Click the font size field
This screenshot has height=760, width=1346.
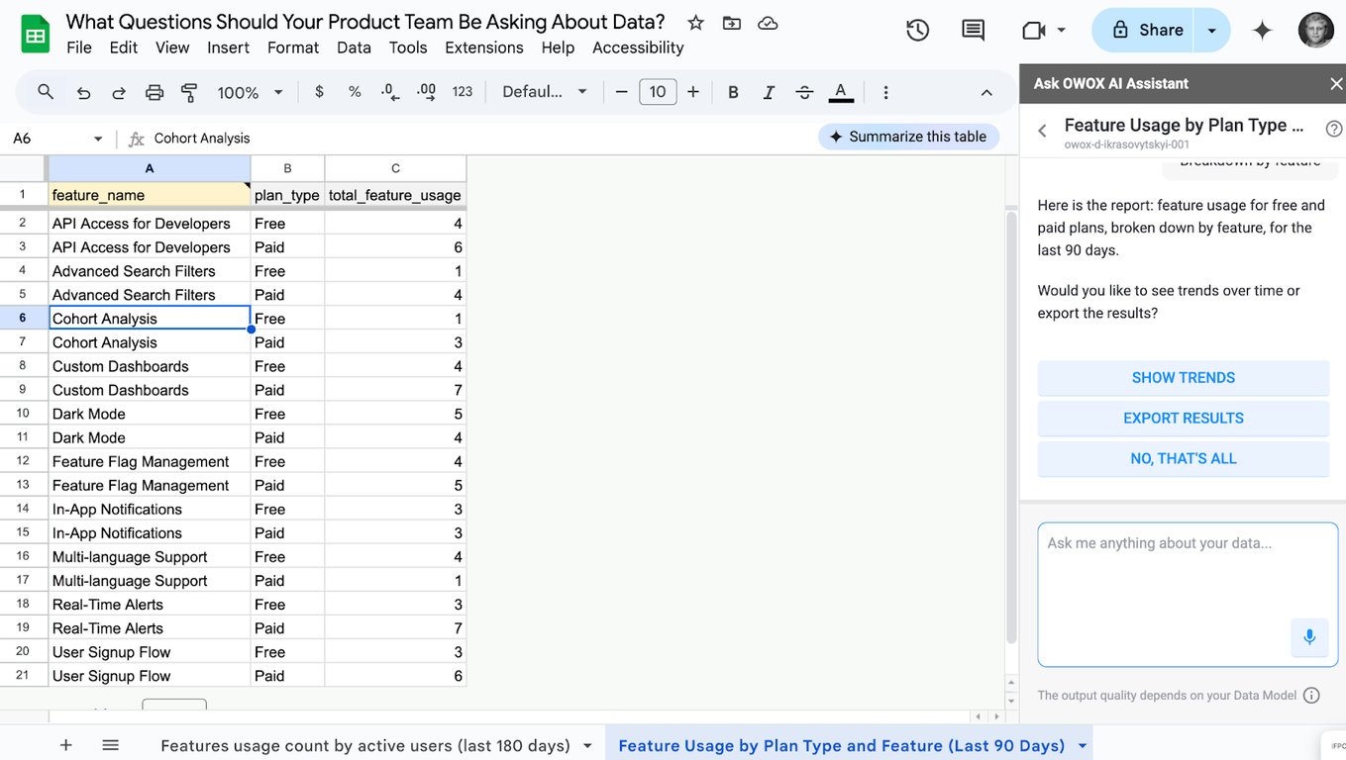(658, 92)
